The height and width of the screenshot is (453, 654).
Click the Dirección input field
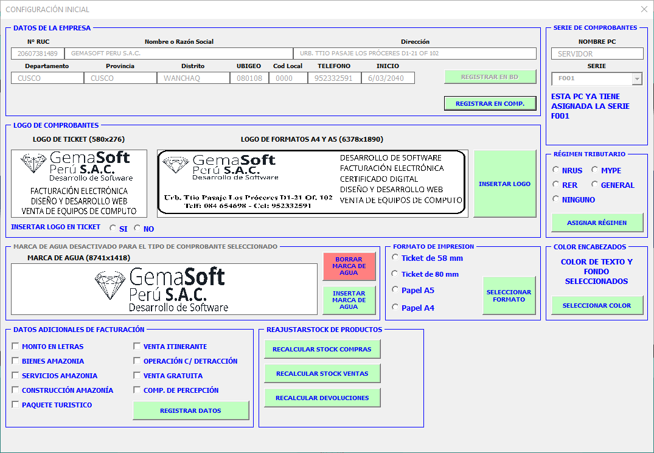pos(415,54)
